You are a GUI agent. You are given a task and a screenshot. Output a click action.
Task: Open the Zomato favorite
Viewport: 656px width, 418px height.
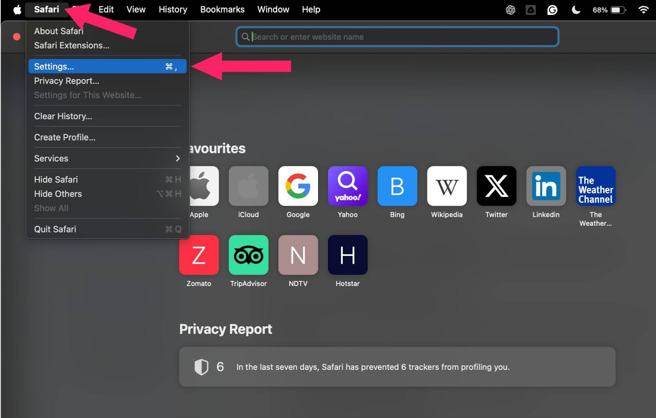[x=199, y=255]
